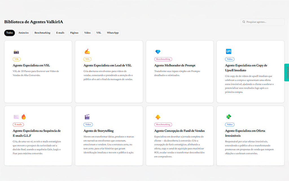This screenshot has height=181, width=289.
Task: Click Benchmarking tag on Melhorador de Prompt card
Action: tap(163, 59)
